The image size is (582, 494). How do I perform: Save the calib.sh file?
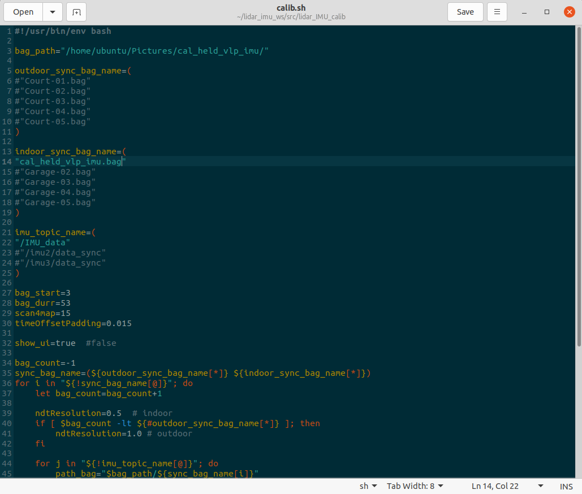pyautogui.click(x=465, y=12)
